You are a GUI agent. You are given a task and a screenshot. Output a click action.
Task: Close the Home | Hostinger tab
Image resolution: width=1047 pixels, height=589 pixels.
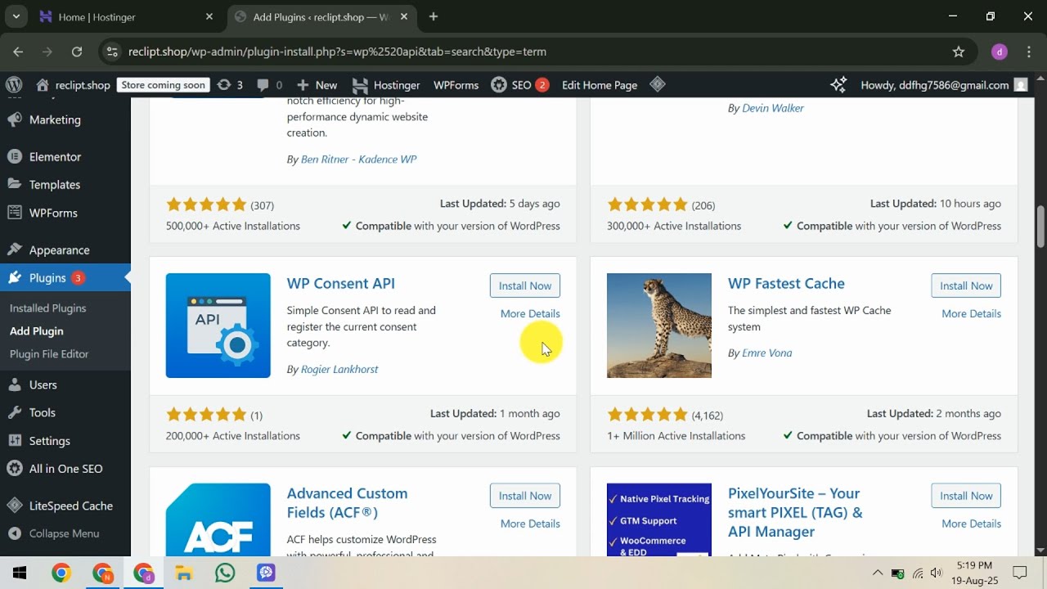pyautogui.click(x=209, y=16)
